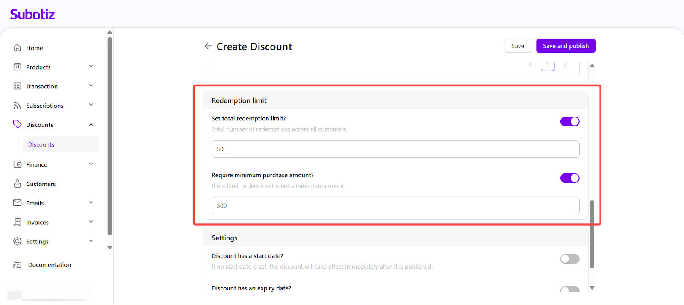684x305 pixels.
Task: Click the Save and publish button
Action: [x=566, y=46]
